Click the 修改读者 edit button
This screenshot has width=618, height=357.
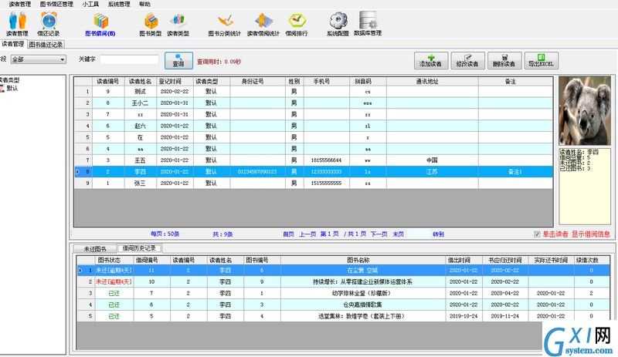(467, 61)
